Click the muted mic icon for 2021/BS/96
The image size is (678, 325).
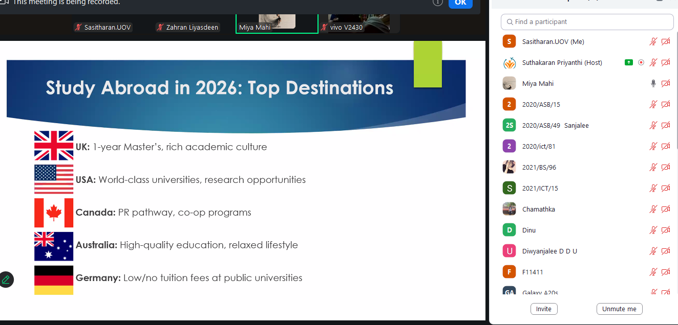pyautogui.click(x=653, y=167)
